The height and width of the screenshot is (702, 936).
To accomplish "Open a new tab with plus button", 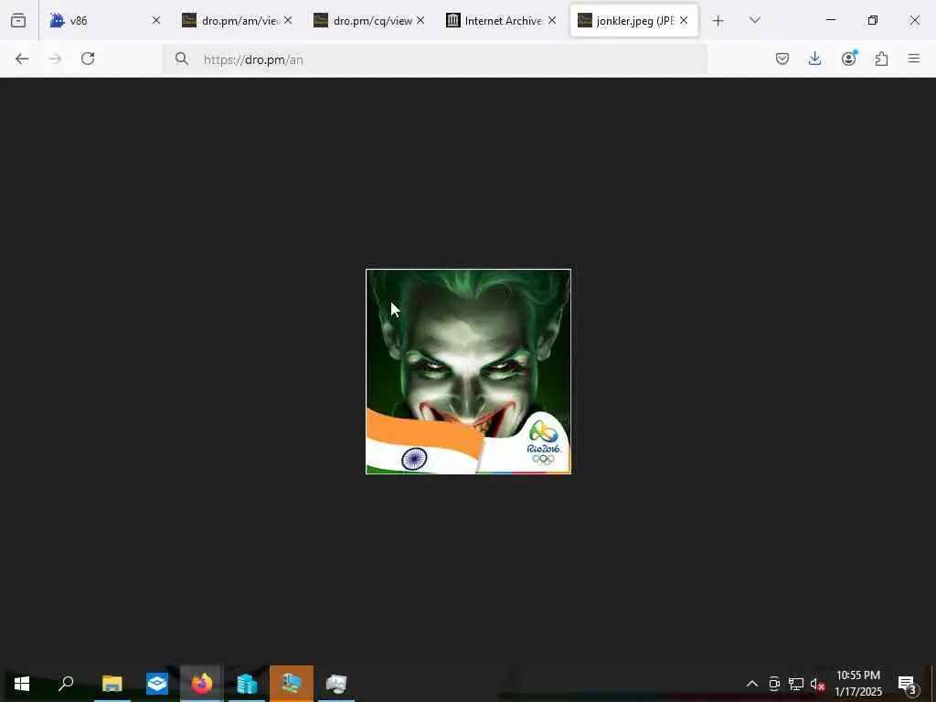I will coord(718,22).
